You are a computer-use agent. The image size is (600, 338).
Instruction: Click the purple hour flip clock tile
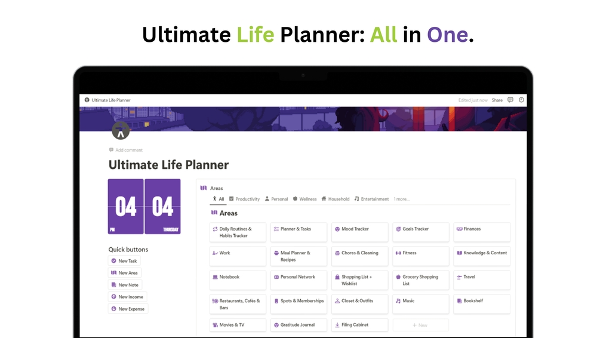[x=126, y=207]
